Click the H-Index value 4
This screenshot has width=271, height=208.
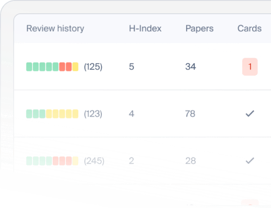tap(131, 114)
